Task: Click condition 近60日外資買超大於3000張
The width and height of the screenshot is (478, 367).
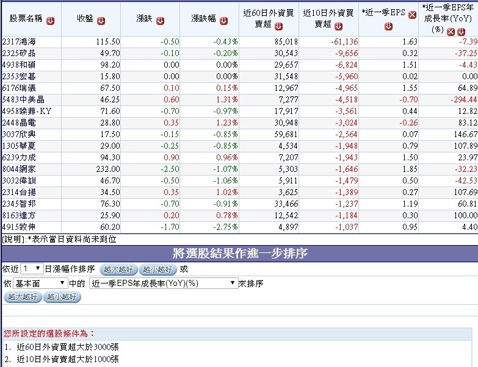Action: point(68,347)
